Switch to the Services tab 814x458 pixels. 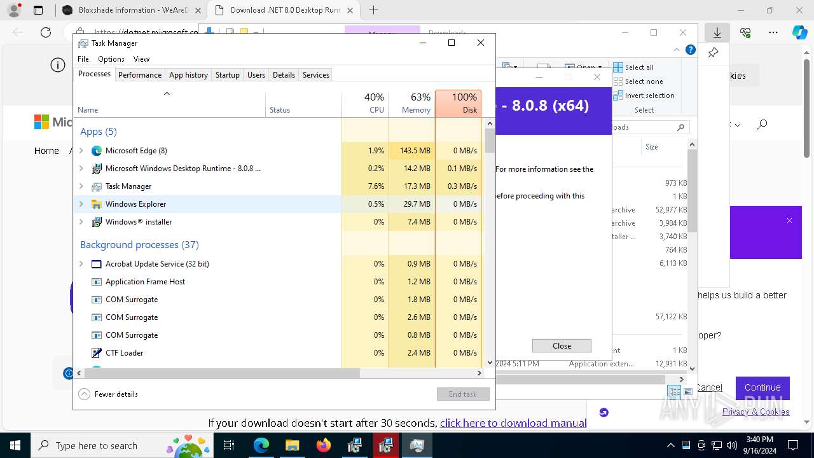pos(316,75)
